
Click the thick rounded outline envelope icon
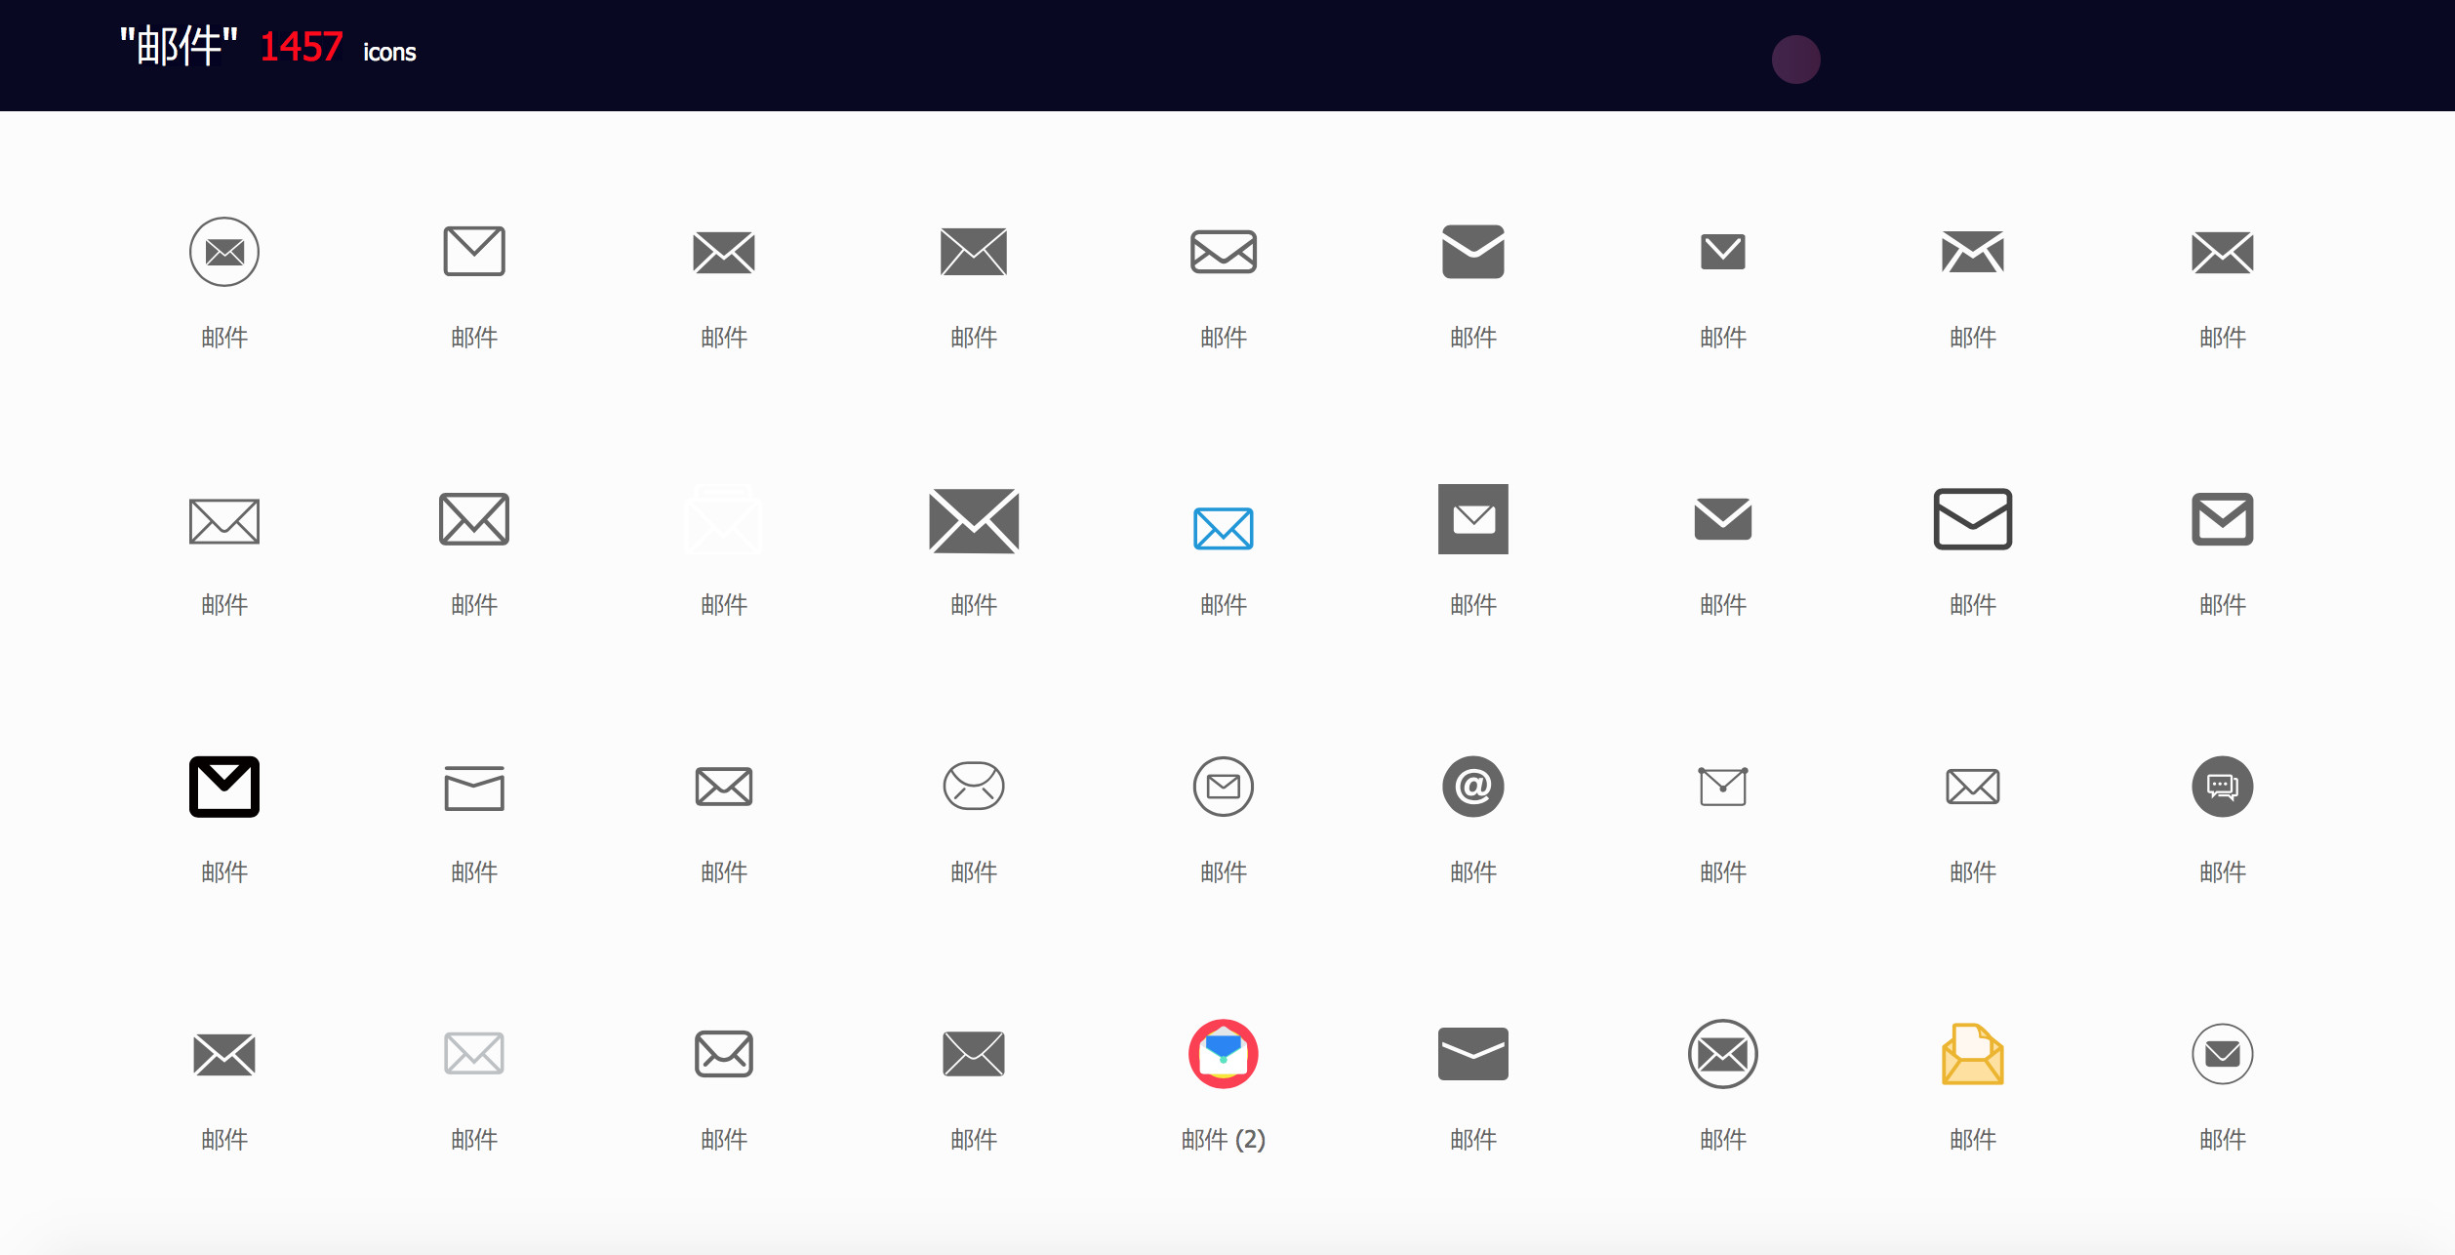coord(1972,519)
